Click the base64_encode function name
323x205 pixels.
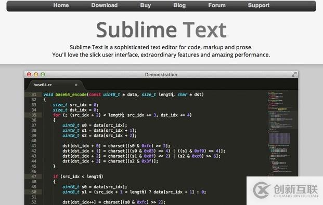point(71,94)
